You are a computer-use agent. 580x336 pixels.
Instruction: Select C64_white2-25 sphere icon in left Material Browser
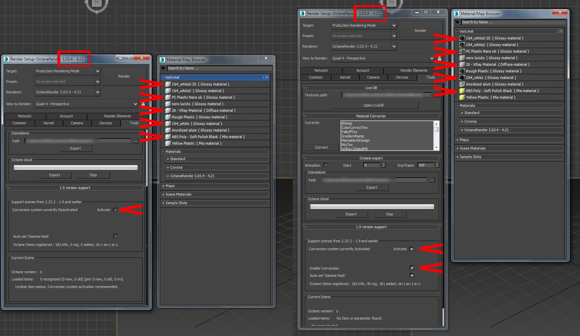pyautogui.click(x=168, y=84)
